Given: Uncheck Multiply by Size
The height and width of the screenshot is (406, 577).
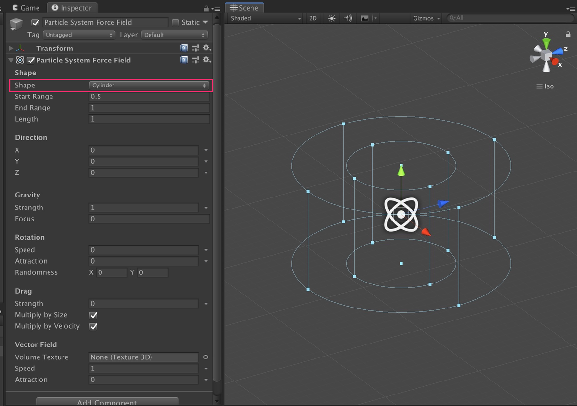Looking at the screenshot, I should 94,315.
